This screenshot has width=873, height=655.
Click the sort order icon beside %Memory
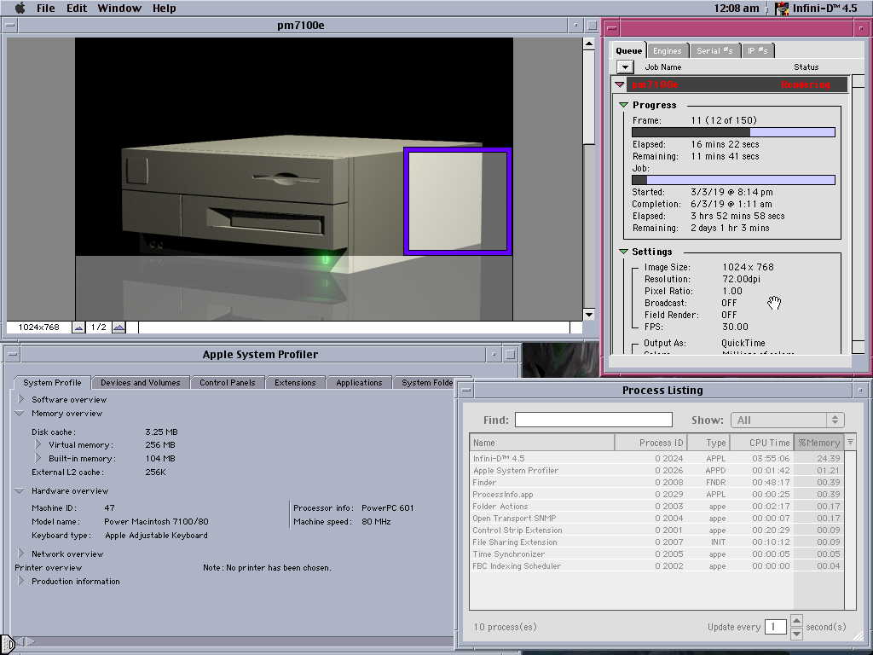pos(849,443)
